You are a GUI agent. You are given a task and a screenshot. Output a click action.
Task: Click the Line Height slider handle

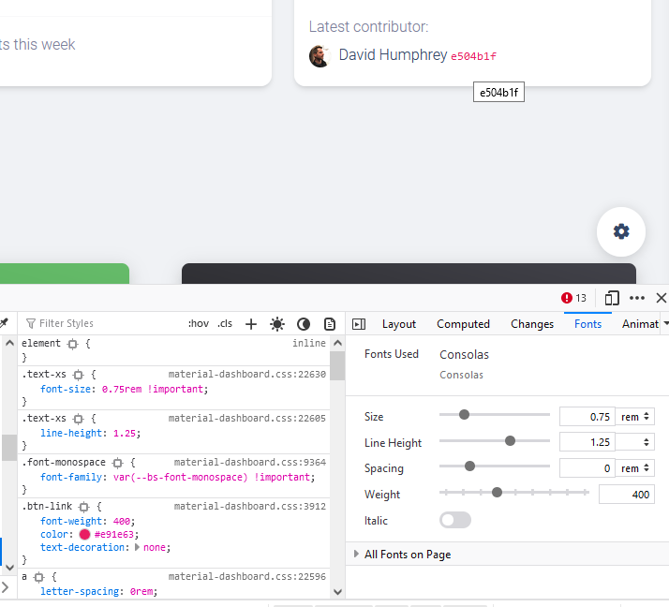coord(510,440)
